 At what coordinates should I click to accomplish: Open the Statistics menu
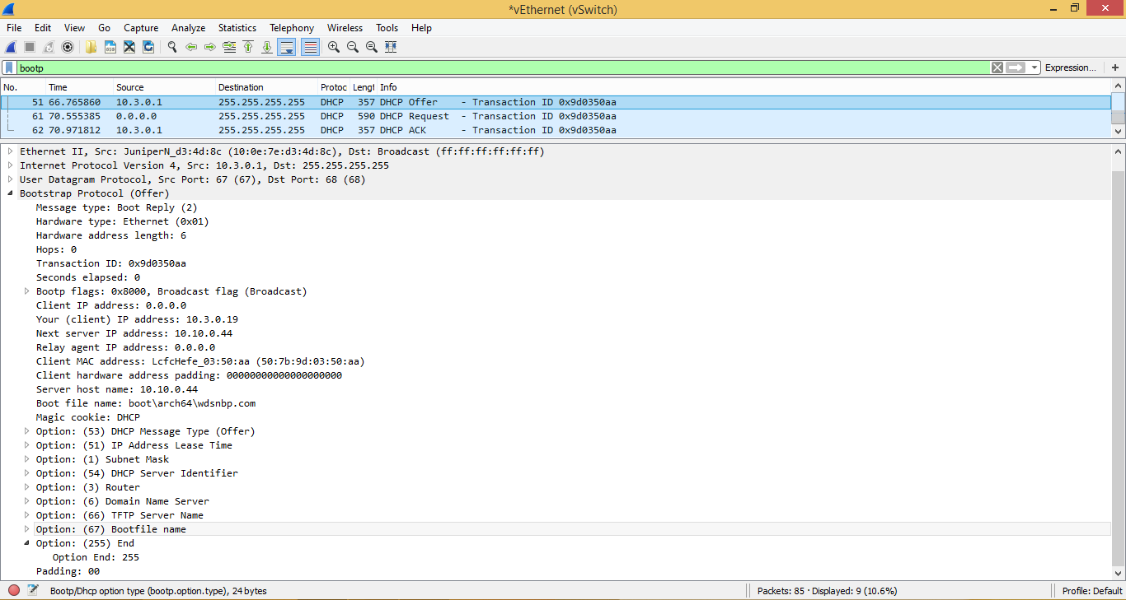[237, 28]
